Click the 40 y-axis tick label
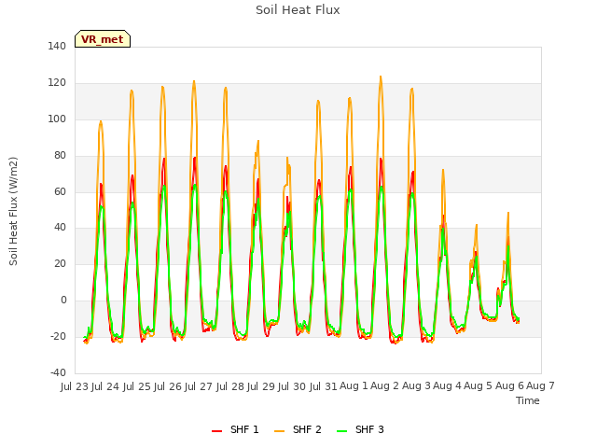Viewport: 597px width, 448px height. tap(60, 228)
